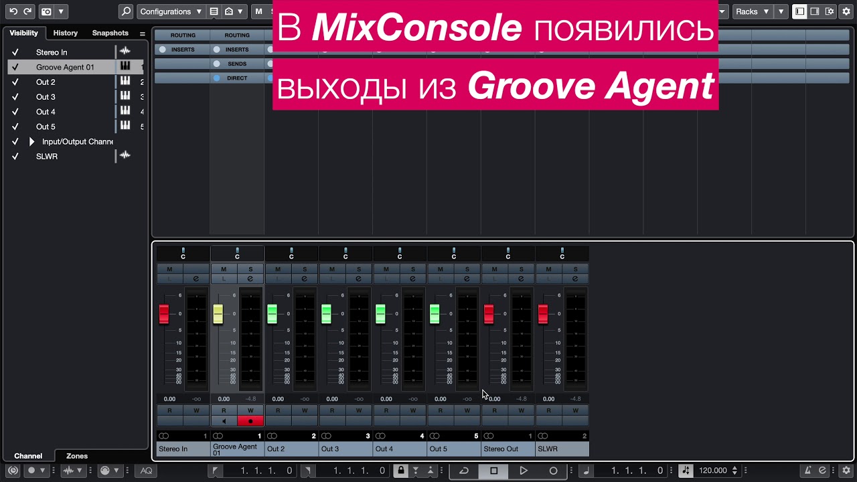The image size is (857, 482).
Task: Expand the DIRECT rack
Action: coord(236,78)
